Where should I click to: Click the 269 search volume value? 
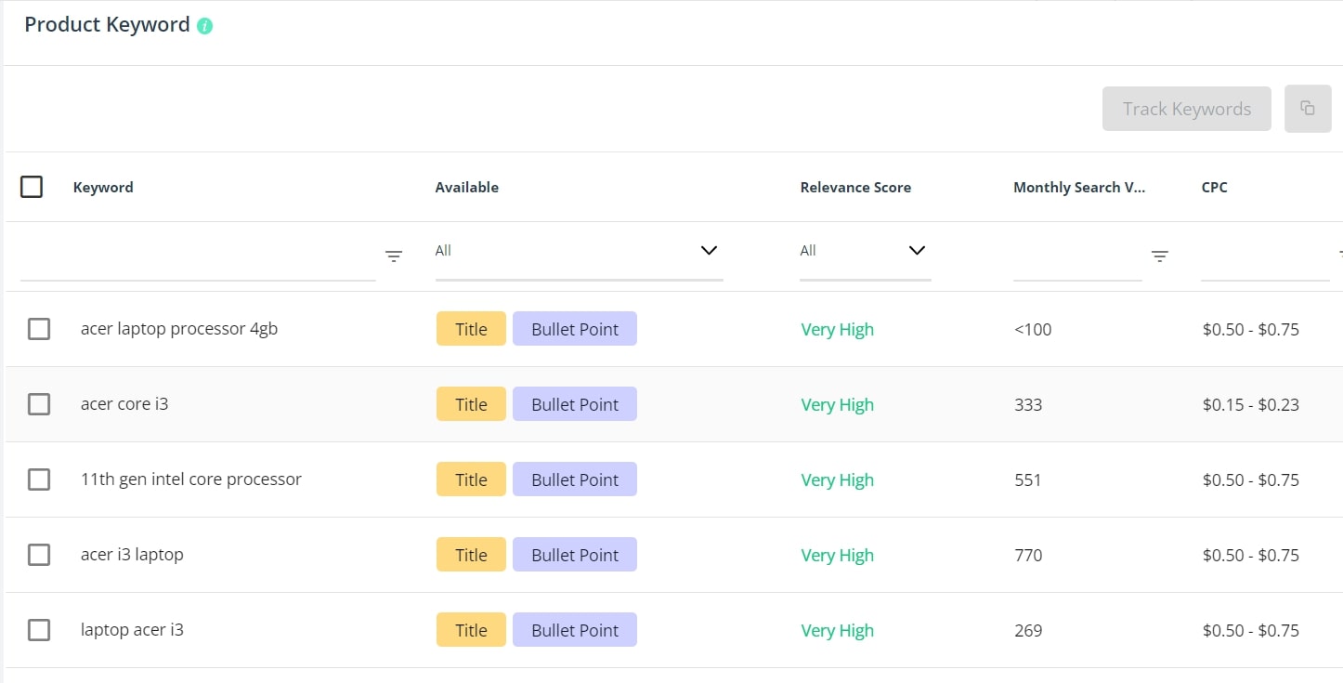1028,630
